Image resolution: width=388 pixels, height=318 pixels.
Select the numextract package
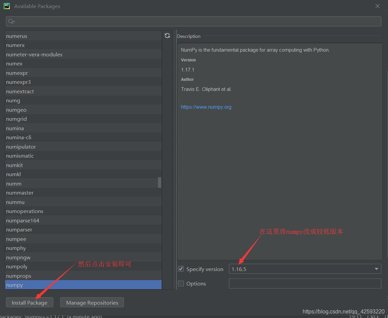point(83,92)
